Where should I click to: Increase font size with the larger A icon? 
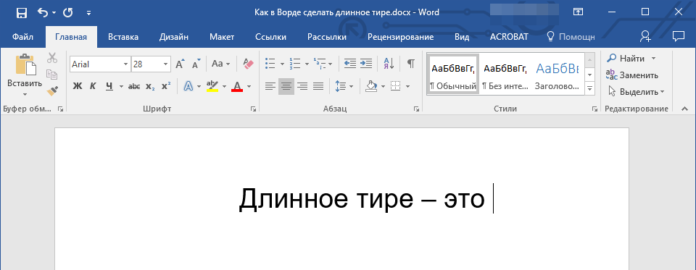180,64
